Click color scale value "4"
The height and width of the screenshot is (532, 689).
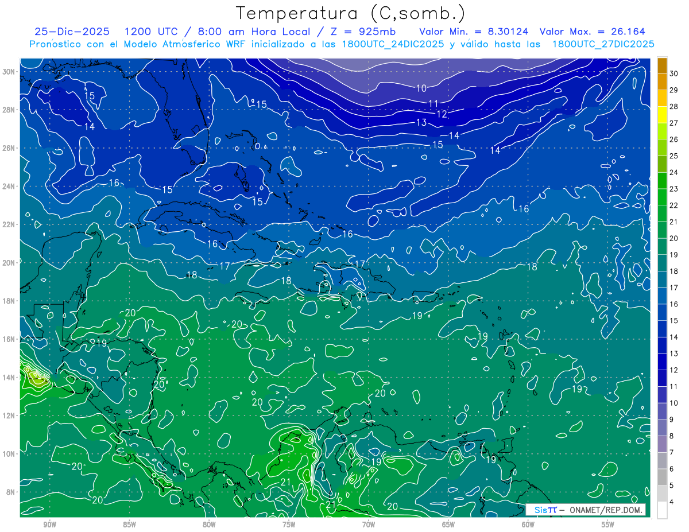click(x=673, y=502)
